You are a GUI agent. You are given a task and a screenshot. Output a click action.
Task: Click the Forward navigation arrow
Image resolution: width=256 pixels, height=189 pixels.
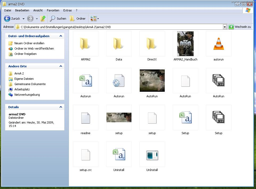point(30,19)
